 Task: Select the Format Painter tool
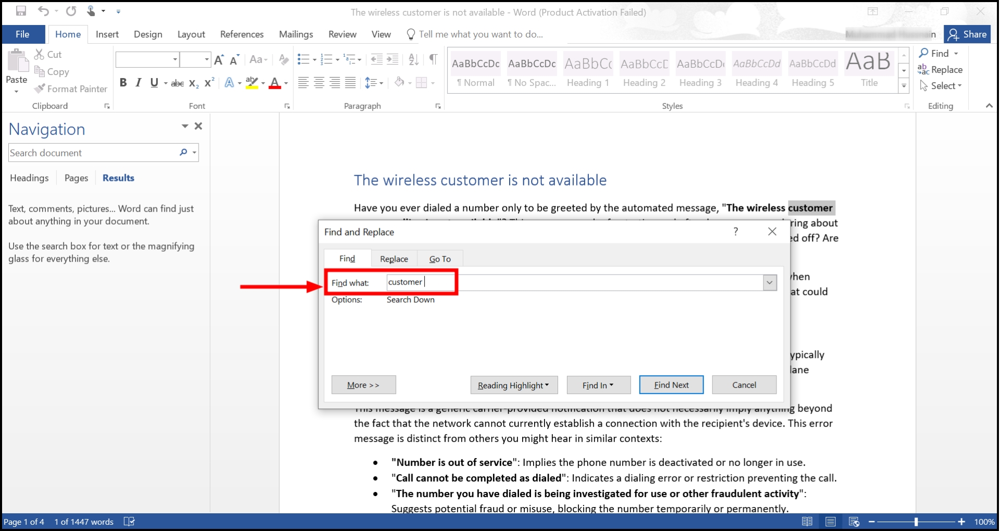point(70,89)
